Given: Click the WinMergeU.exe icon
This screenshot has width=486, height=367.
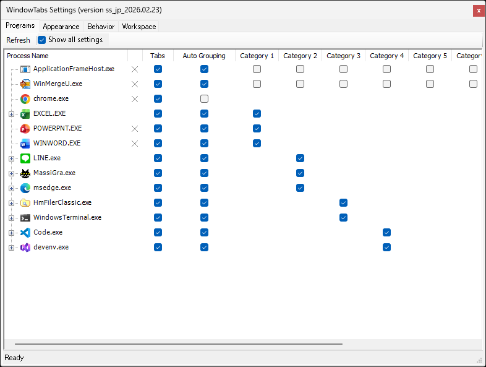Looking at the screenshot, I should point(25,84).
